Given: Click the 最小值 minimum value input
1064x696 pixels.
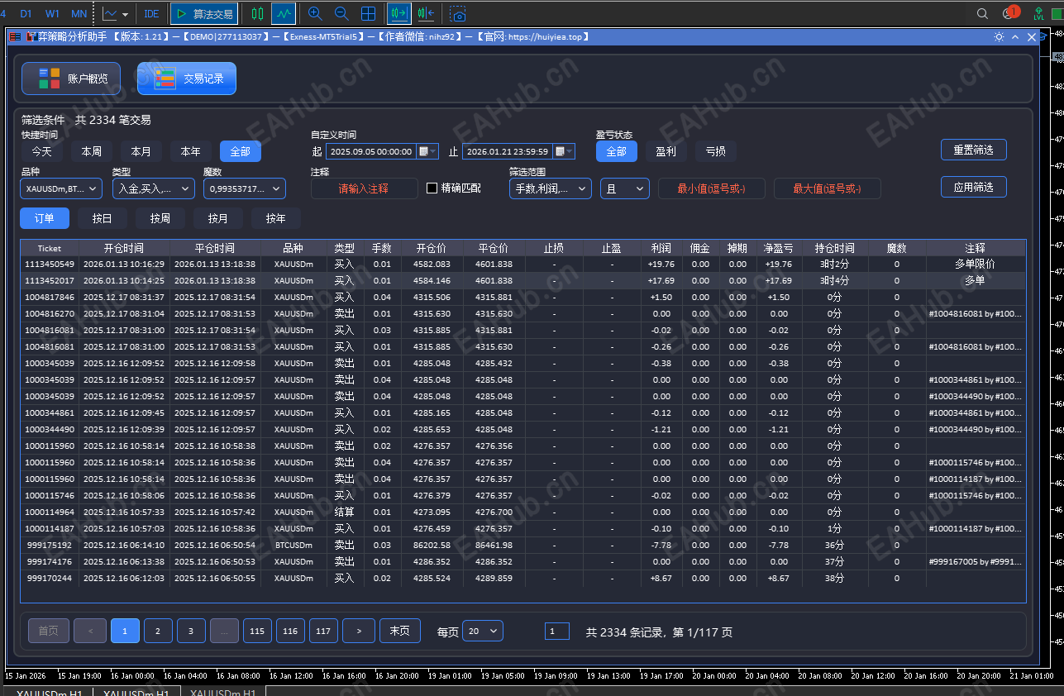Looking at the screenshot, I should click(712, 188).
